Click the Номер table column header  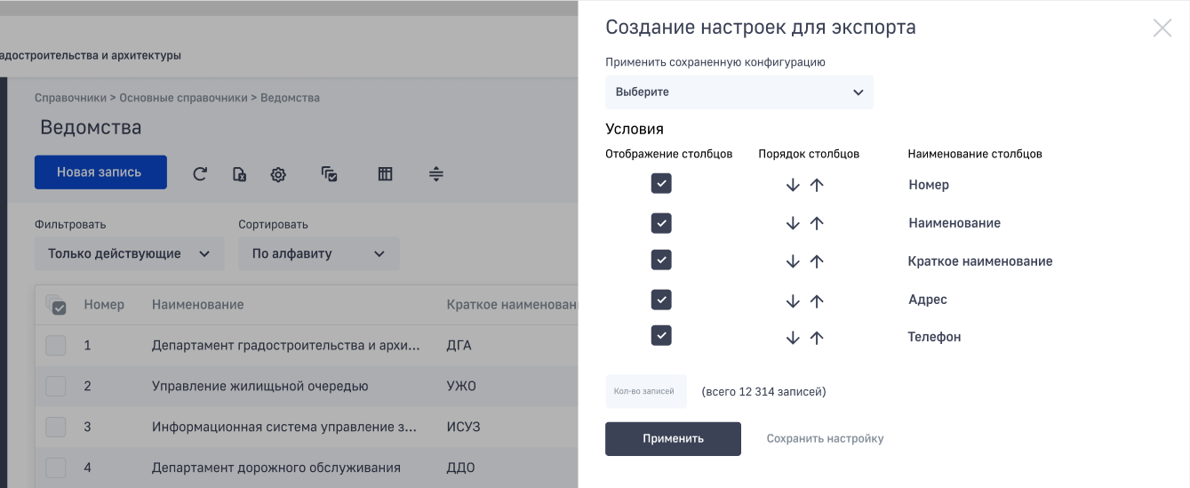[x=104, y=305]
